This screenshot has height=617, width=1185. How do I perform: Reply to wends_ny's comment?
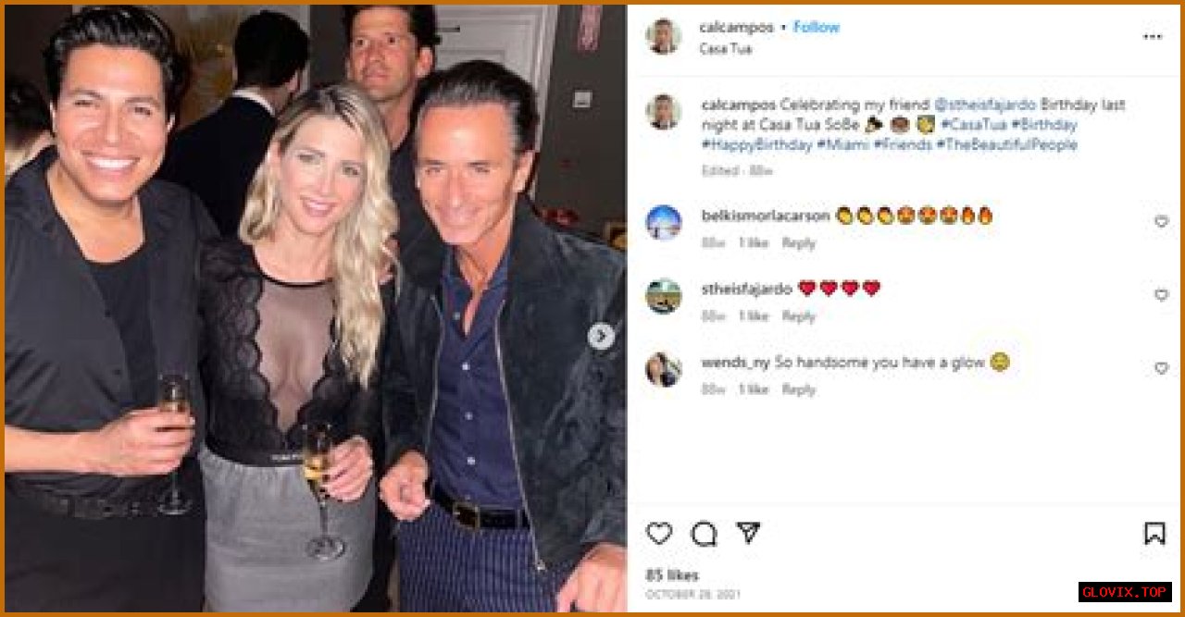[x=798, y=389]
